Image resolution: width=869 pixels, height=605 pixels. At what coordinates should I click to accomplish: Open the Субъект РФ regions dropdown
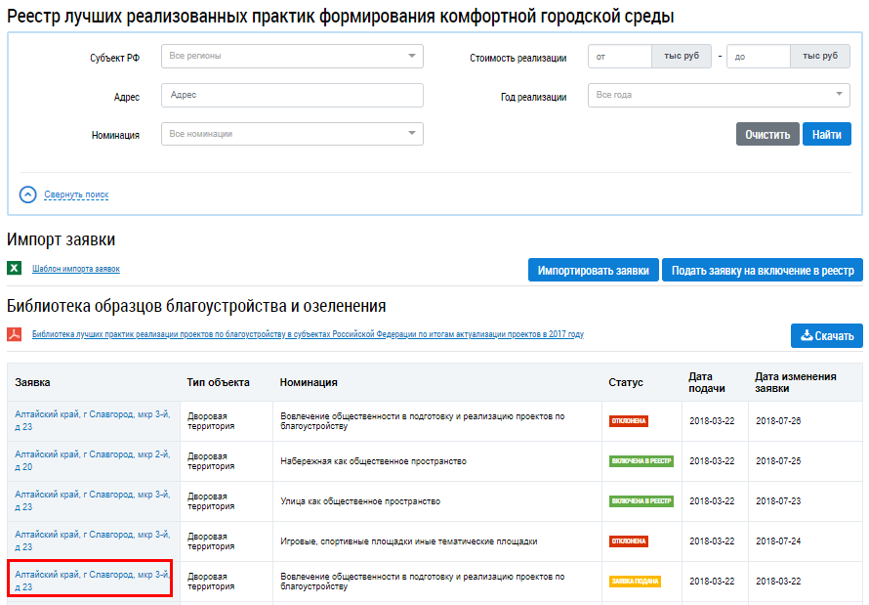(291, 57)
